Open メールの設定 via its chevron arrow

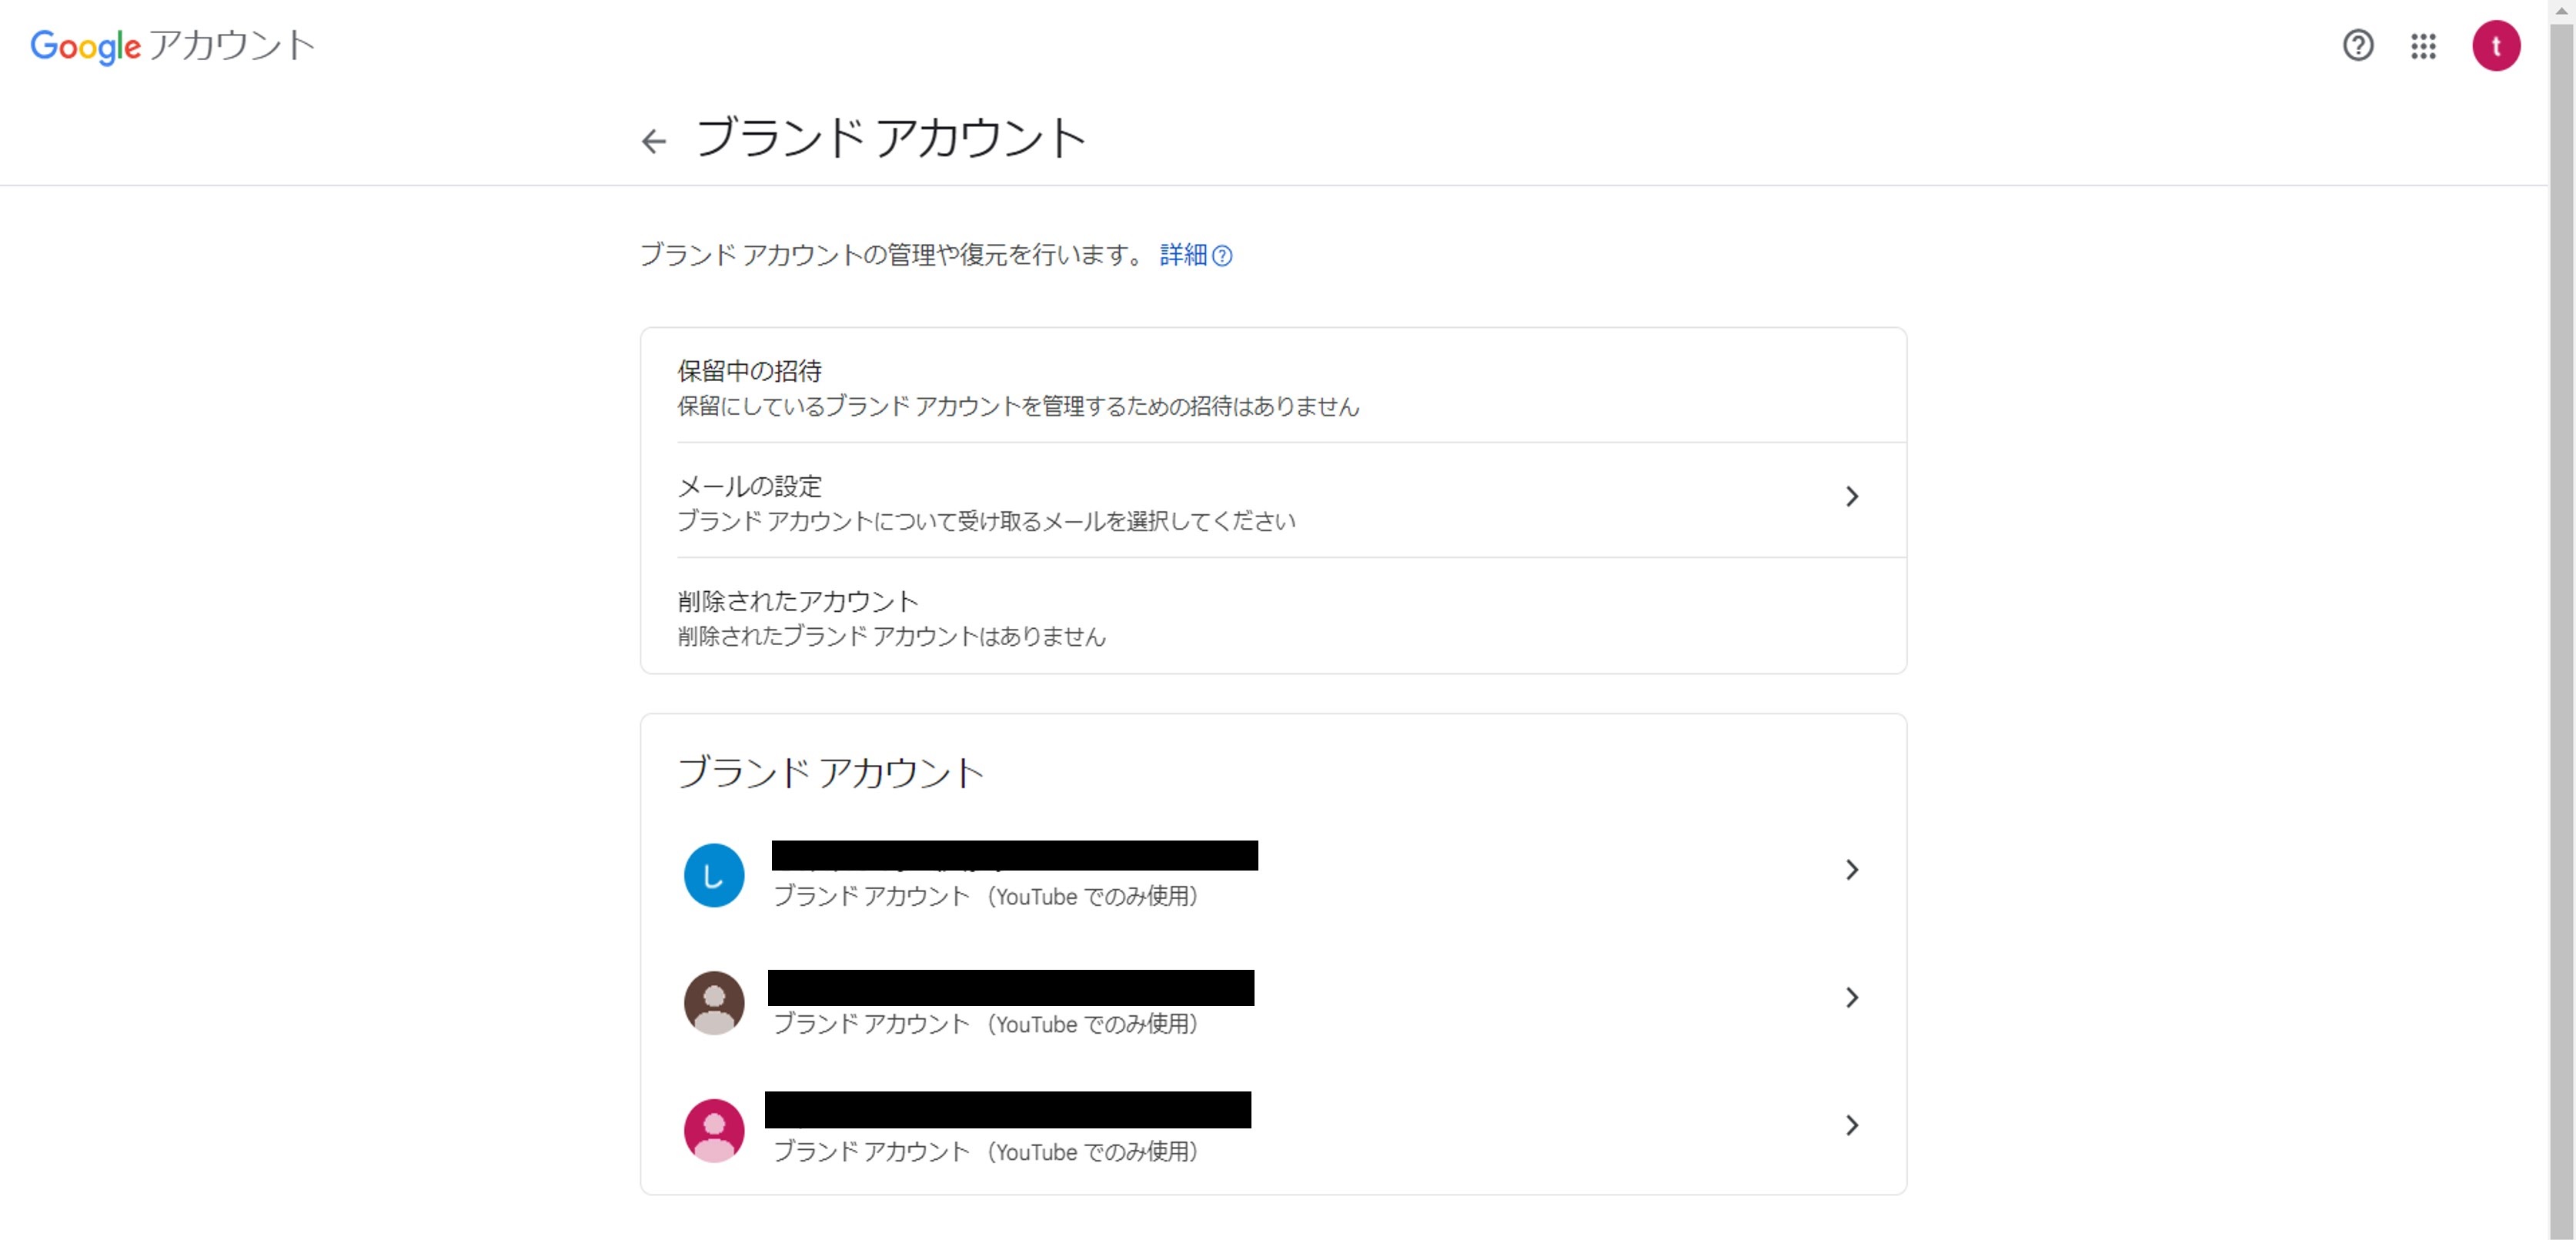pos(1853,497)
